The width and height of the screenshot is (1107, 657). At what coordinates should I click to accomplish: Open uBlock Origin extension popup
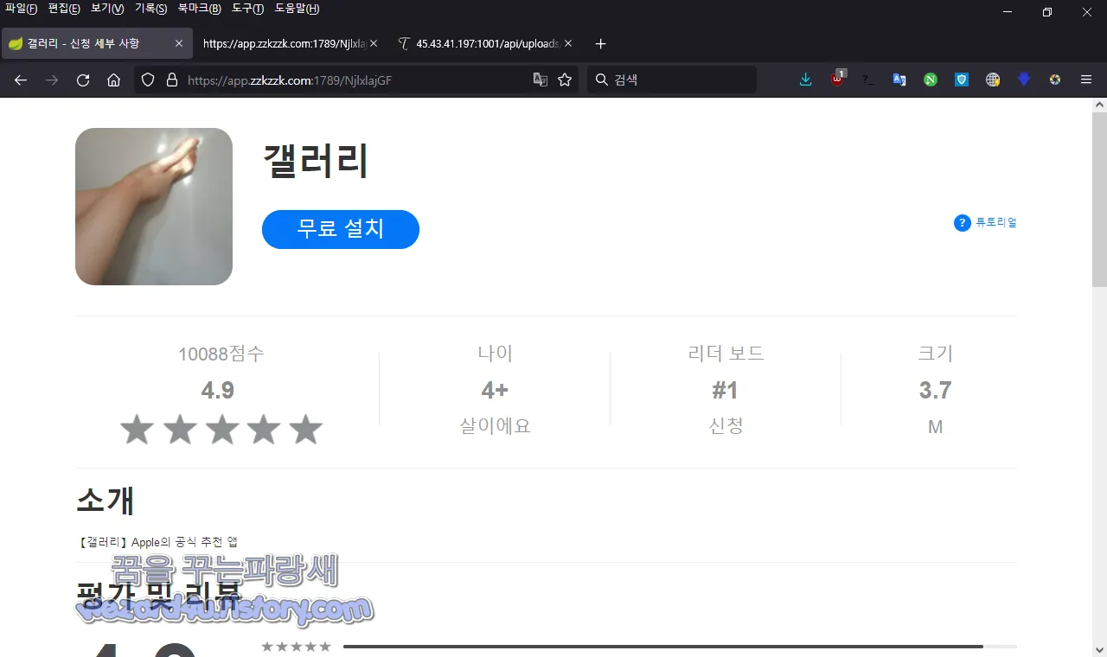pyautogui.click(x=837, y=79)
